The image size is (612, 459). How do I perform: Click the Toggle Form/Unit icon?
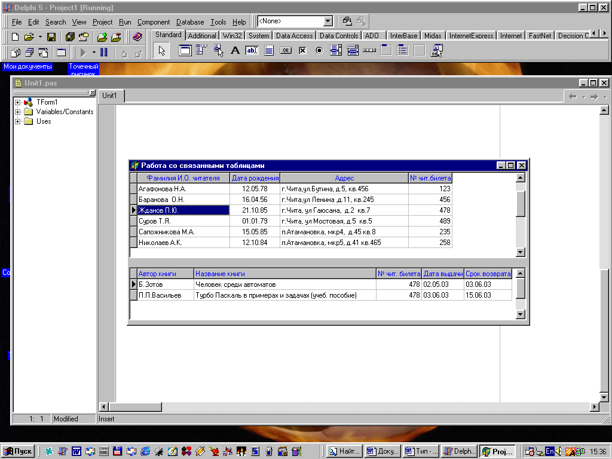(43, 52)
